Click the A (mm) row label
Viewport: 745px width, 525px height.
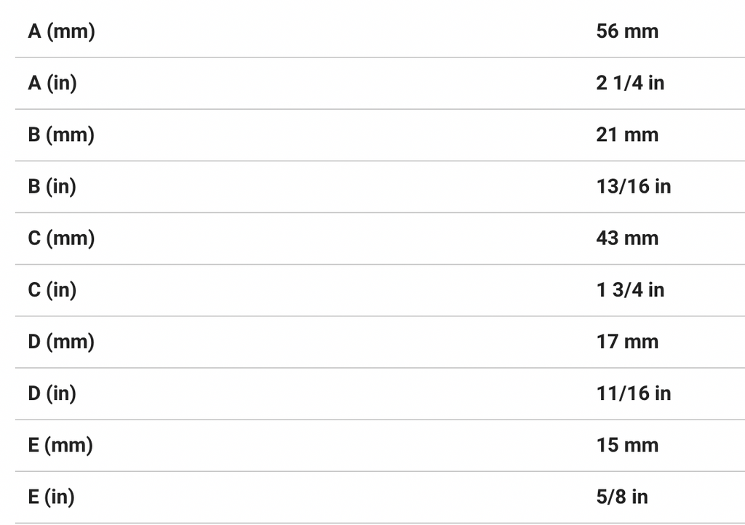coord(62,31)
